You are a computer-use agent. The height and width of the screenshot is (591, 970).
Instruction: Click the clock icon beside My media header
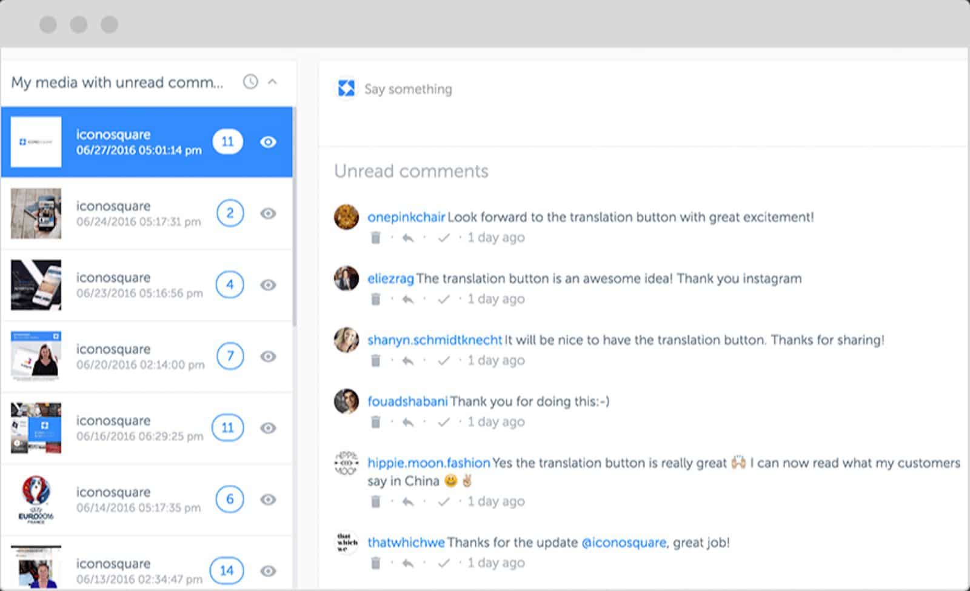point(250,82)
